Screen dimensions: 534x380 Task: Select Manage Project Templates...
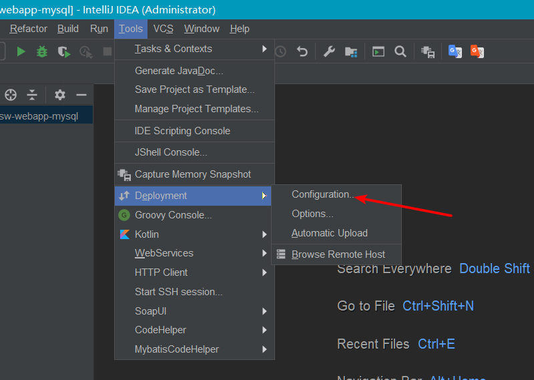coord(194,109)
